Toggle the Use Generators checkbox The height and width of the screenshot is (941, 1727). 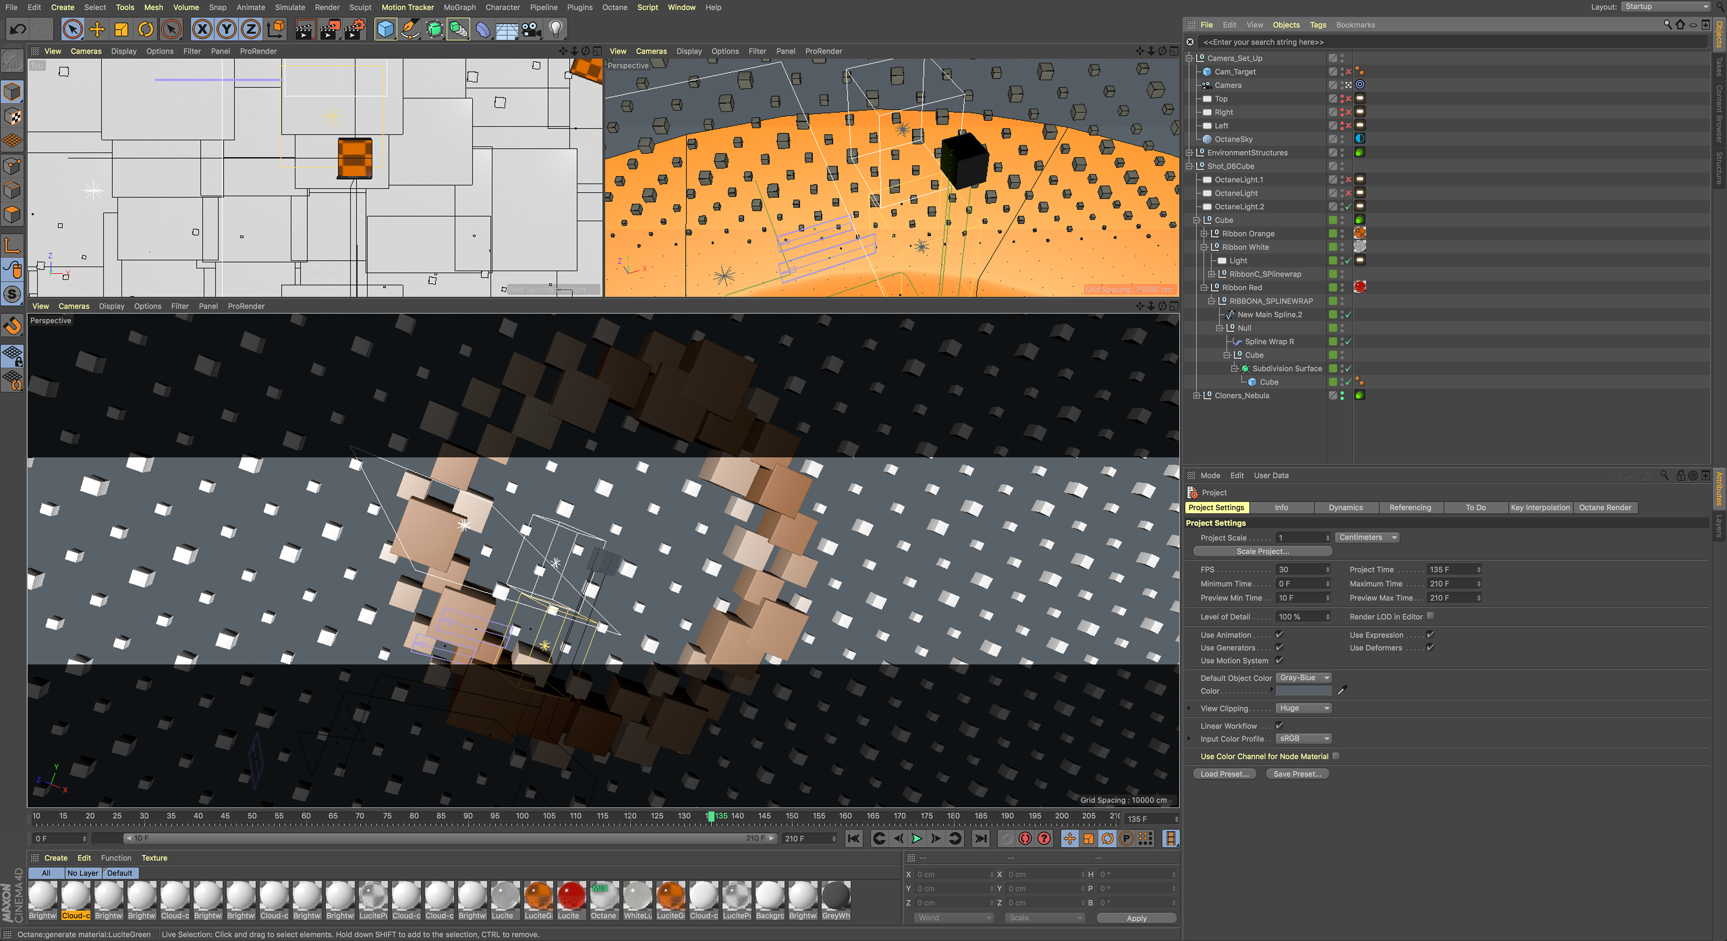pos(1279,647)
